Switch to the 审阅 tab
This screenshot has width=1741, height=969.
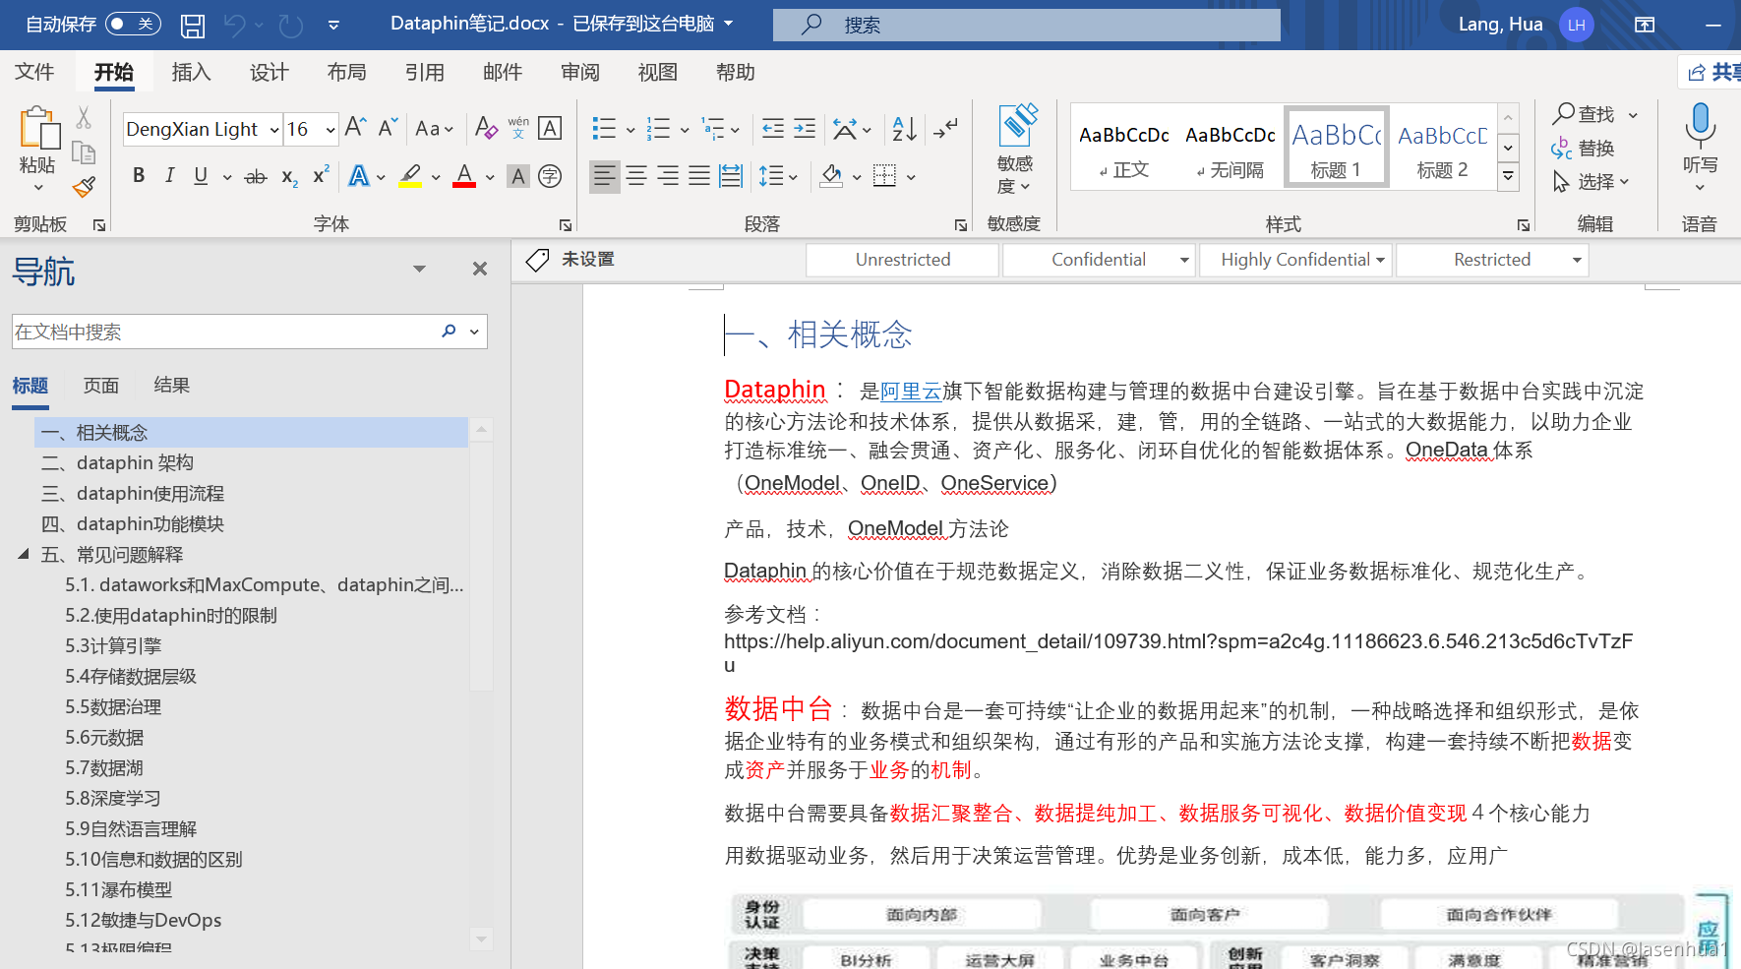(579, 72)
